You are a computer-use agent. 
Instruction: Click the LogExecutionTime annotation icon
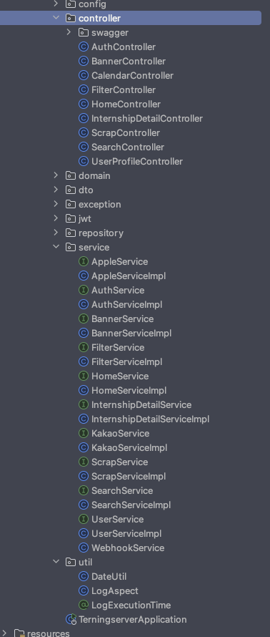click(x=83, y=606)
